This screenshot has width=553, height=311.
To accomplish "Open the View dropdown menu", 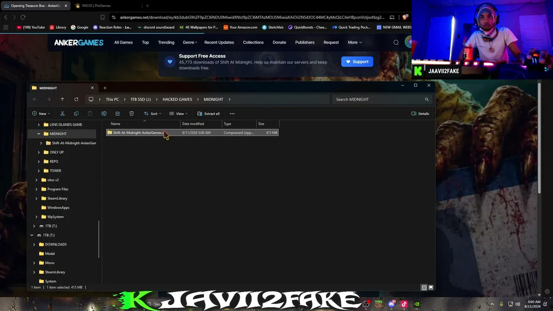I will tap(178, 114).
